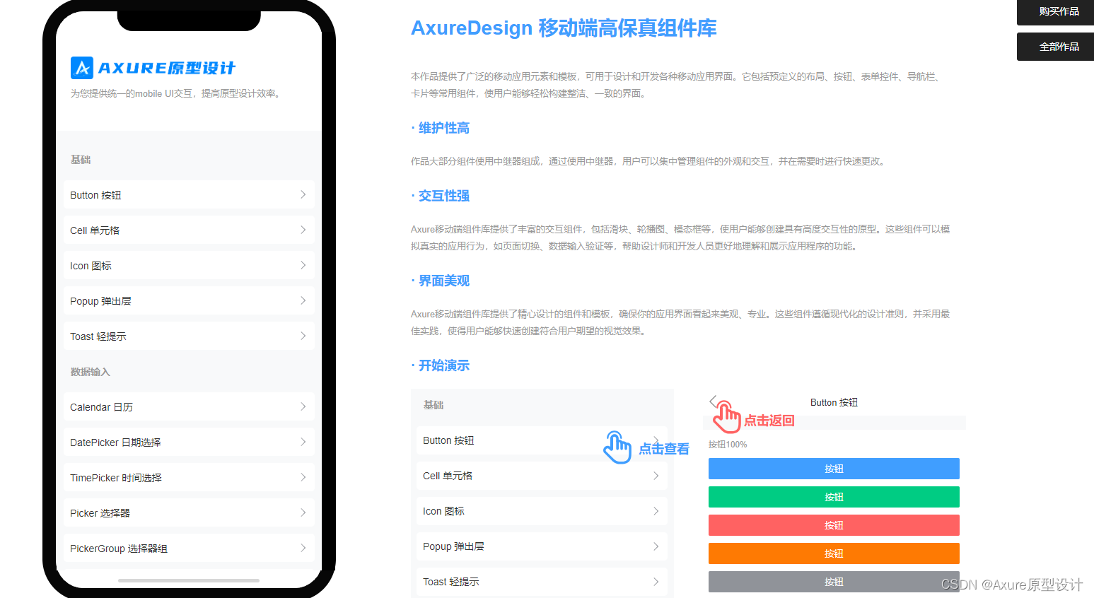Click the blue 按钮 button in demo
The image size is (1094, 598).
834,469
